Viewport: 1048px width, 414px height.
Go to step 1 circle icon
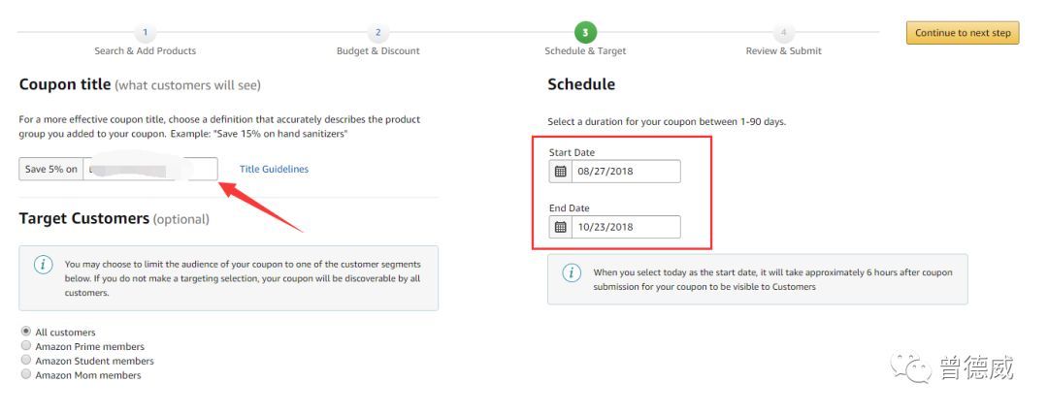click(x=145, y=32)
